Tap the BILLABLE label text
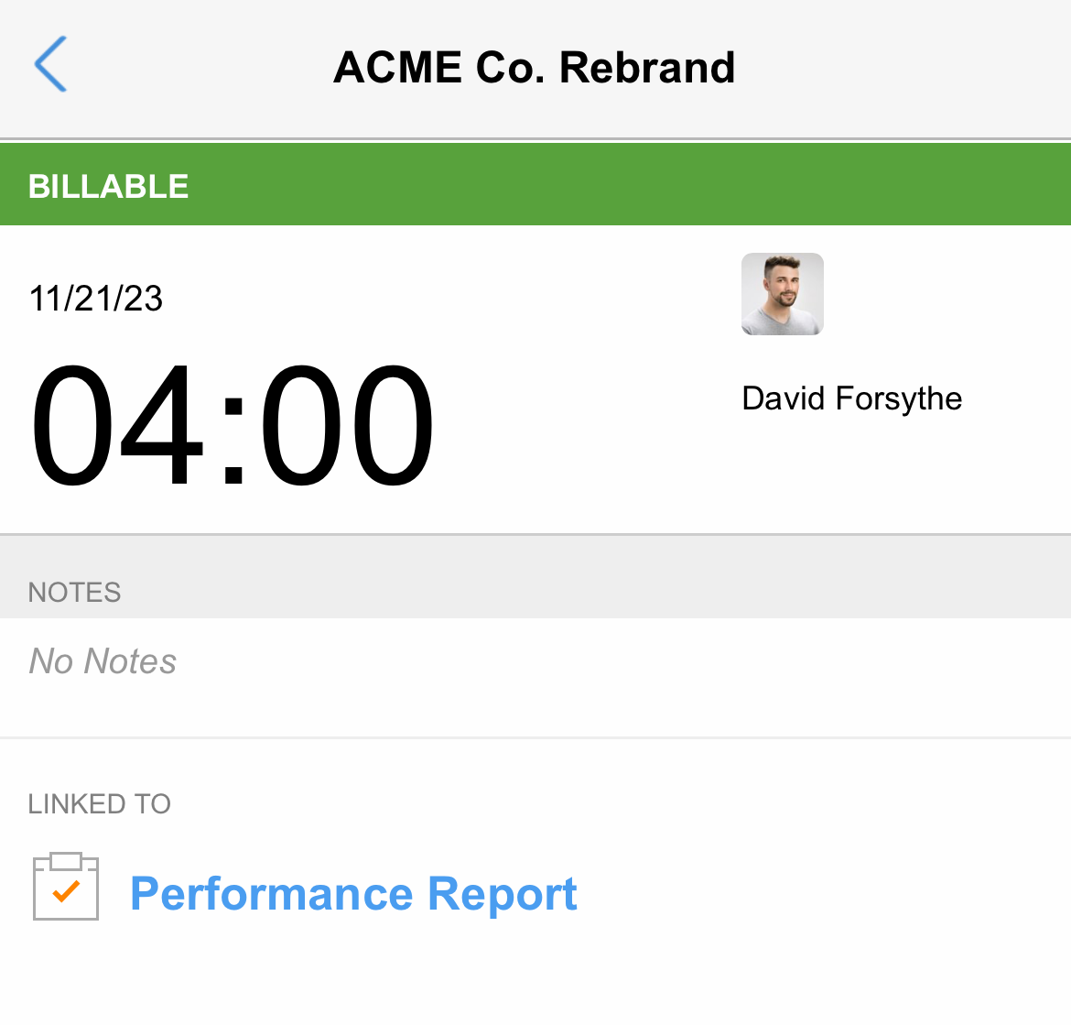 point(108,187)
